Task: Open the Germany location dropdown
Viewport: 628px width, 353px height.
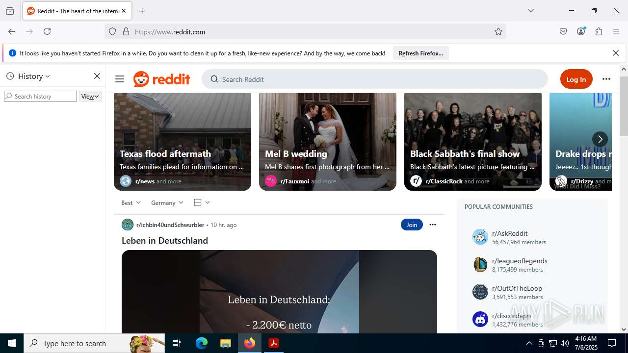Action: tap(167, 202)
